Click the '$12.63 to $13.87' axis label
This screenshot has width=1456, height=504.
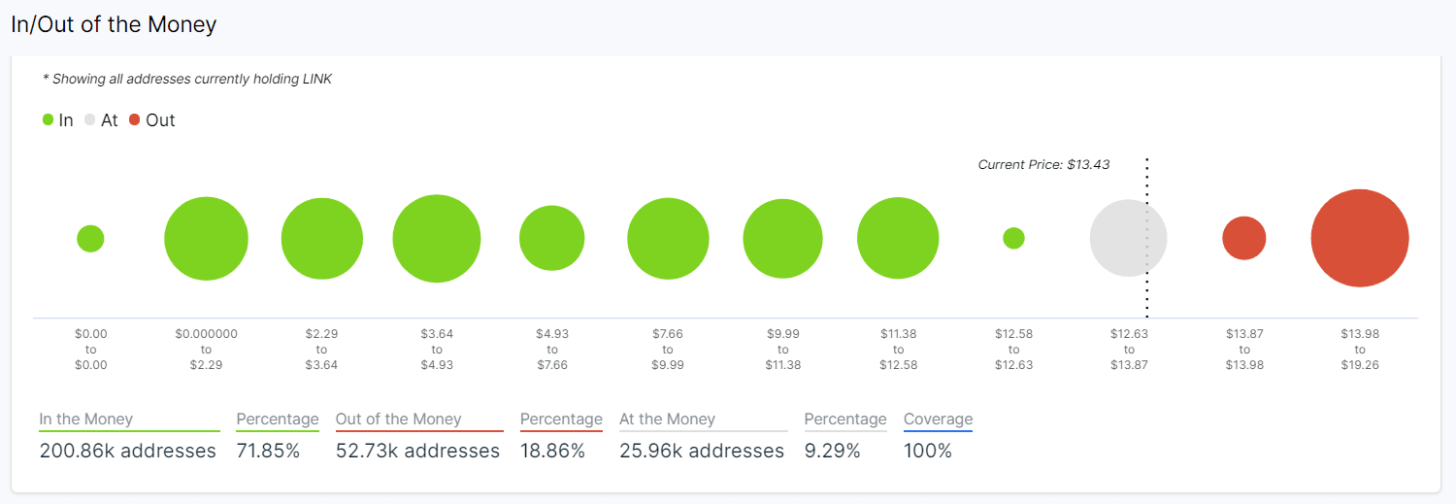coord(1129,350)
